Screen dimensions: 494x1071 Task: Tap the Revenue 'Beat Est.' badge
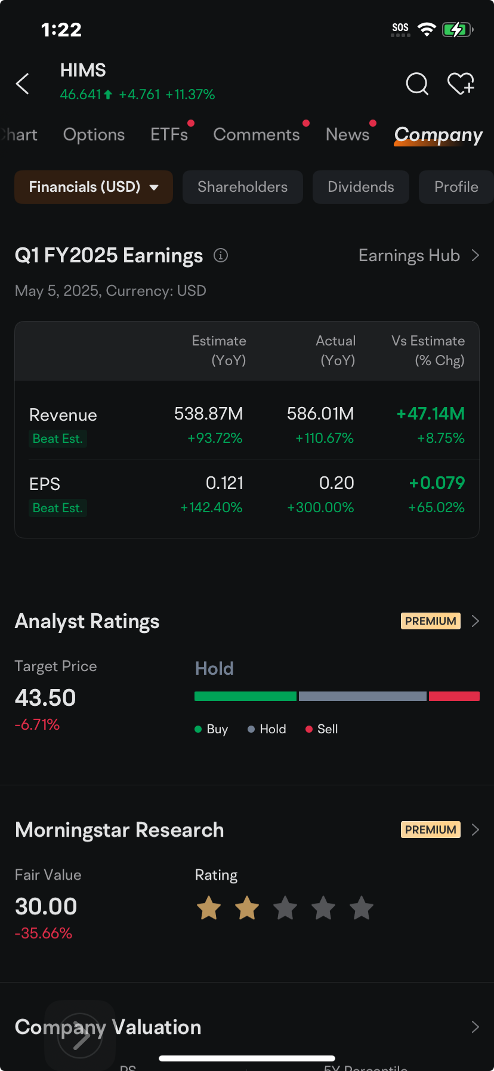pos(58,439)
